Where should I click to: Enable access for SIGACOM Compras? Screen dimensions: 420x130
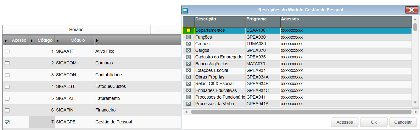click(7, 63)
